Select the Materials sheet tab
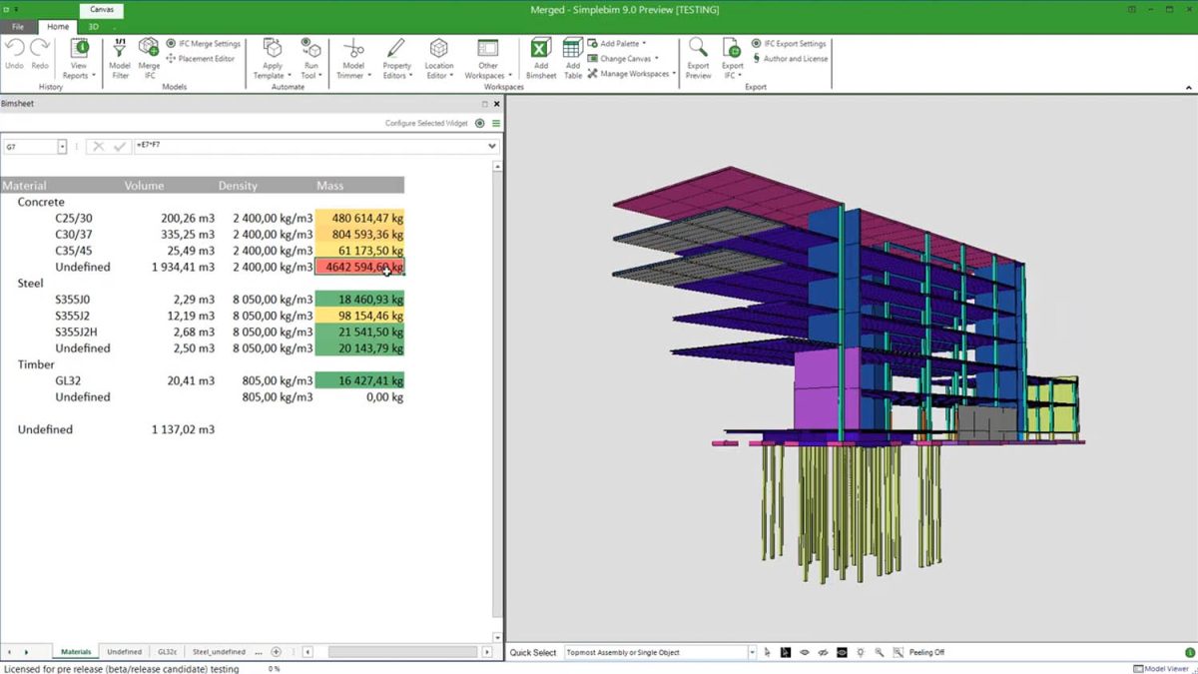 point(75,651)
